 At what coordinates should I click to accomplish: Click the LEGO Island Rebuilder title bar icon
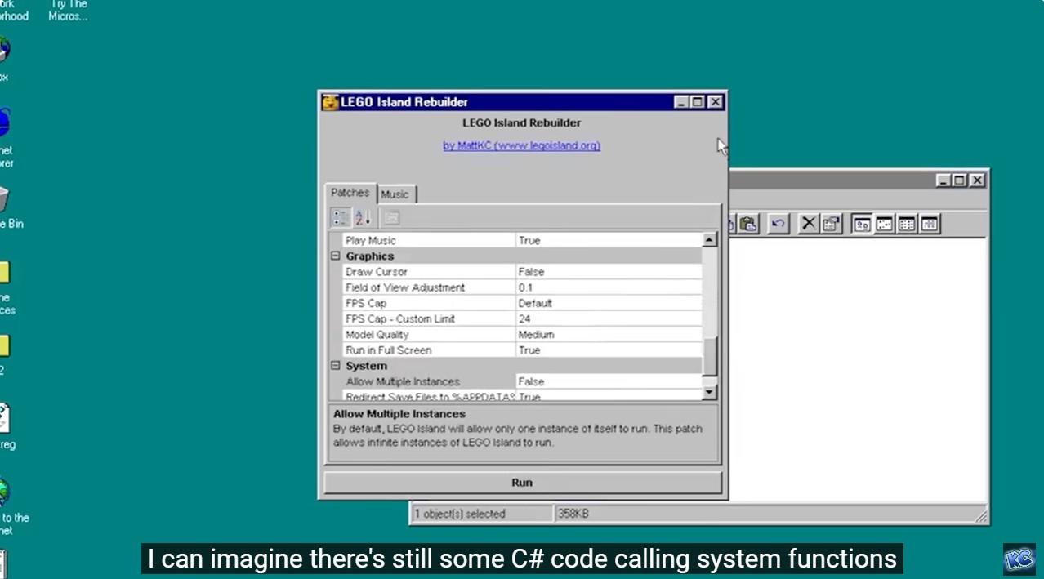click(x=330, y=102)
